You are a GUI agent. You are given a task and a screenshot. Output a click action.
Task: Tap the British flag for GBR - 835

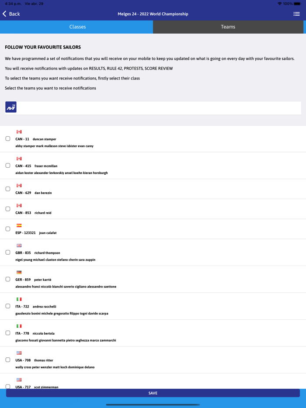tap(19, 245)
